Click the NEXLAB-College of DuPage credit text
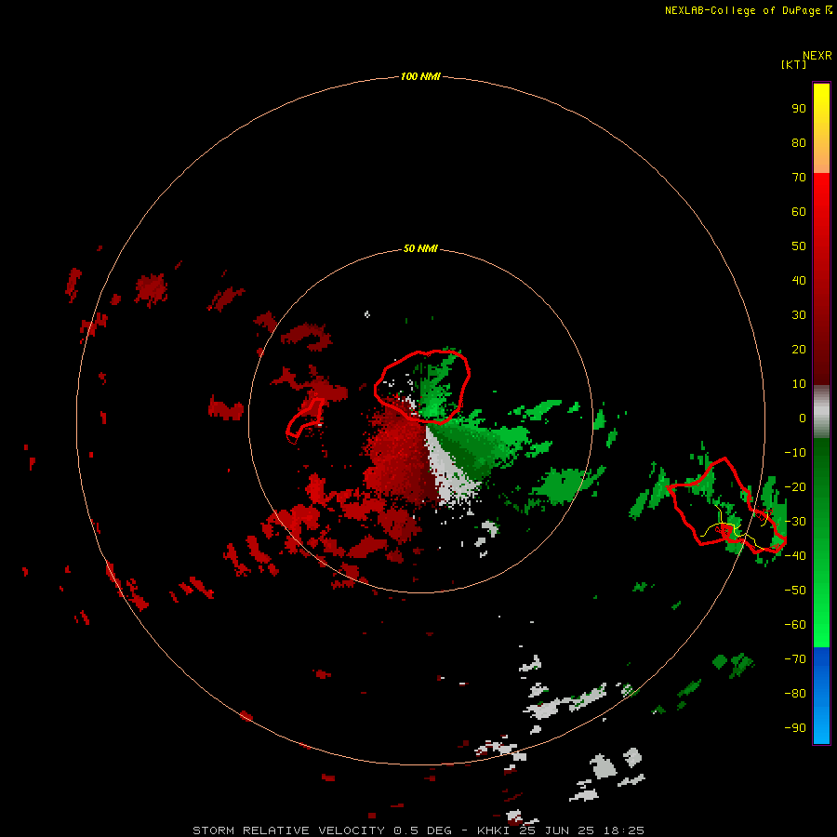The image size is (837, 837). click(x=743, y=10)
